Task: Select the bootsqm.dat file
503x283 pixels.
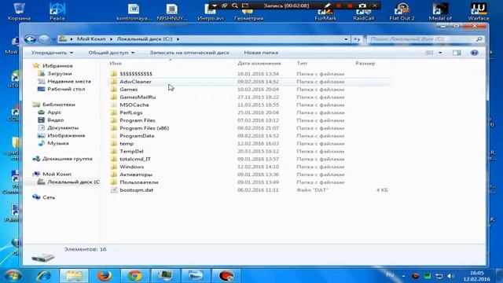Action: pos(136,190)
